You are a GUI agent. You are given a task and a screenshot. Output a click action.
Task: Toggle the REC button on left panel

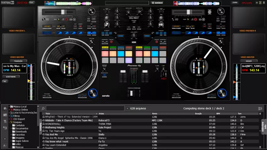(5, 81)
